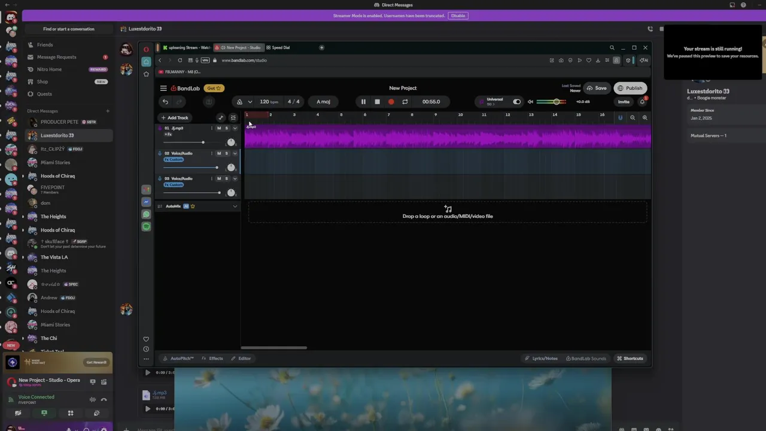
Task: Add effects with +Fx on track 01
Action: [168, 134]
